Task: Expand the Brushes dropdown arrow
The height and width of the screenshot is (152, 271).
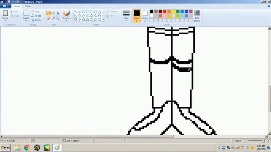Action: [x=66, y=21]
